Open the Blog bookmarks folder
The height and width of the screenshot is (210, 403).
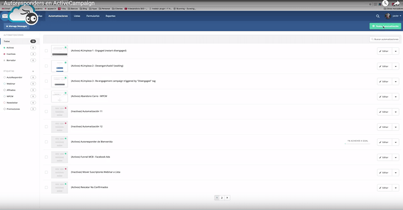point(83,9)
